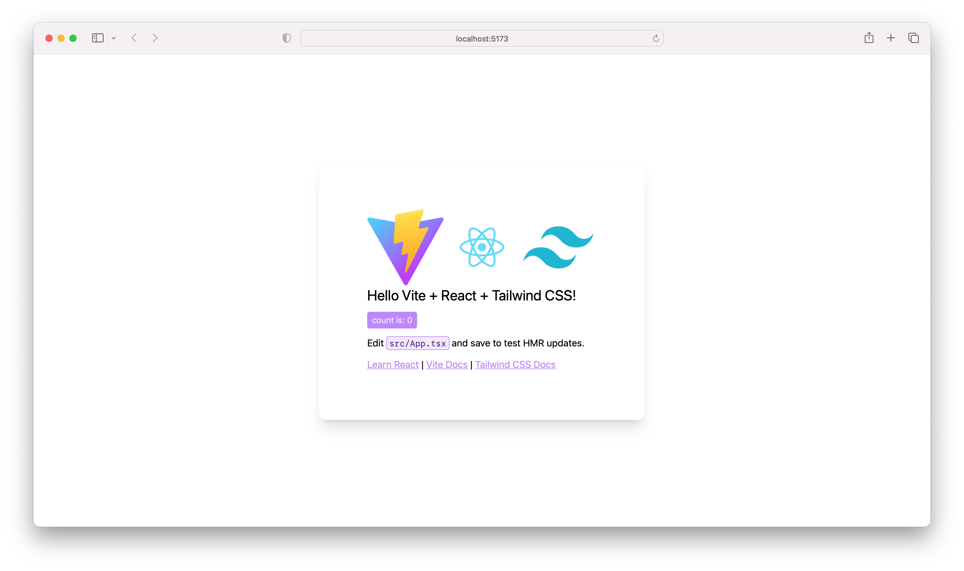The height and width of the screenshot is (571, 964).
Task: Click the forward navigation arrow
Action: click(155, 38)
